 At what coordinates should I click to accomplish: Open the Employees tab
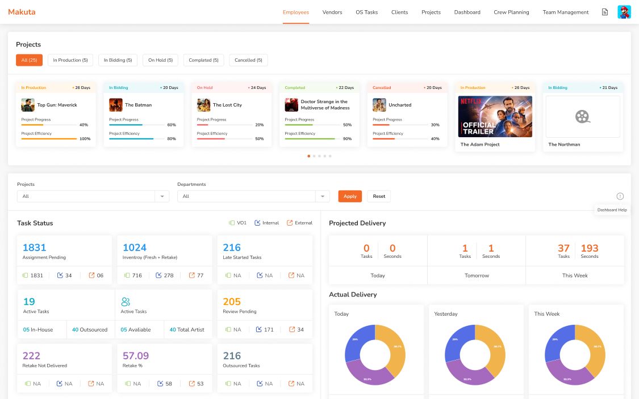click(x=296, y=12)
